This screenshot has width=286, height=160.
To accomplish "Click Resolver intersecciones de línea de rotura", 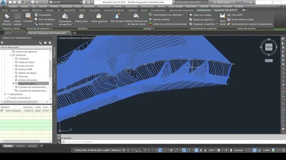I will [x=136, y=19].
